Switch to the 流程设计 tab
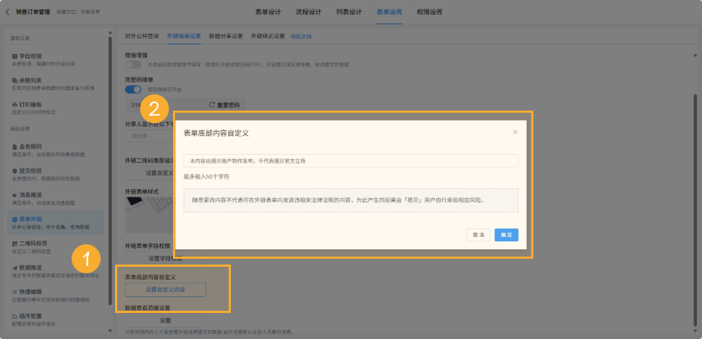 coord(308,12)
